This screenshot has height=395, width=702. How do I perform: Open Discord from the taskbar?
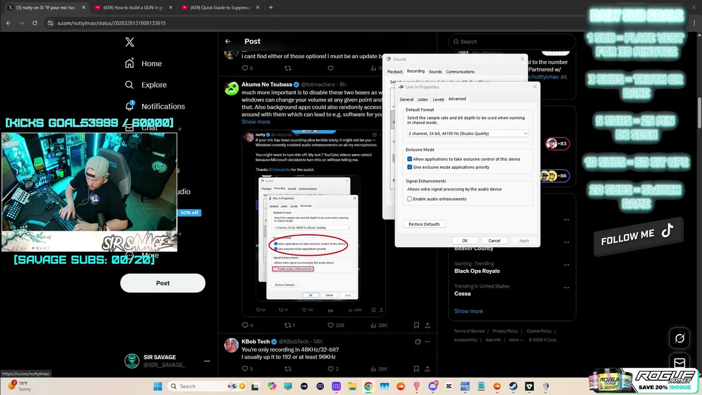pos(433,386)
